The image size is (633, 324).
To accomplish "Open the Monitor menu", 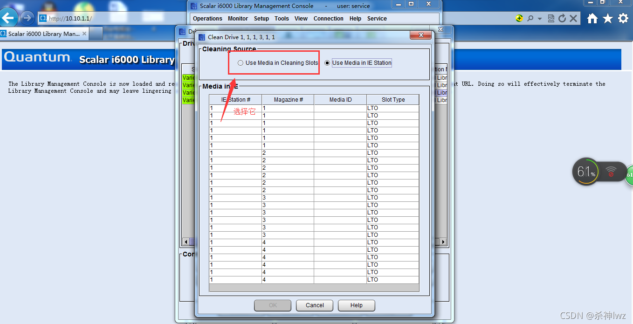I will tap(238, 19).
